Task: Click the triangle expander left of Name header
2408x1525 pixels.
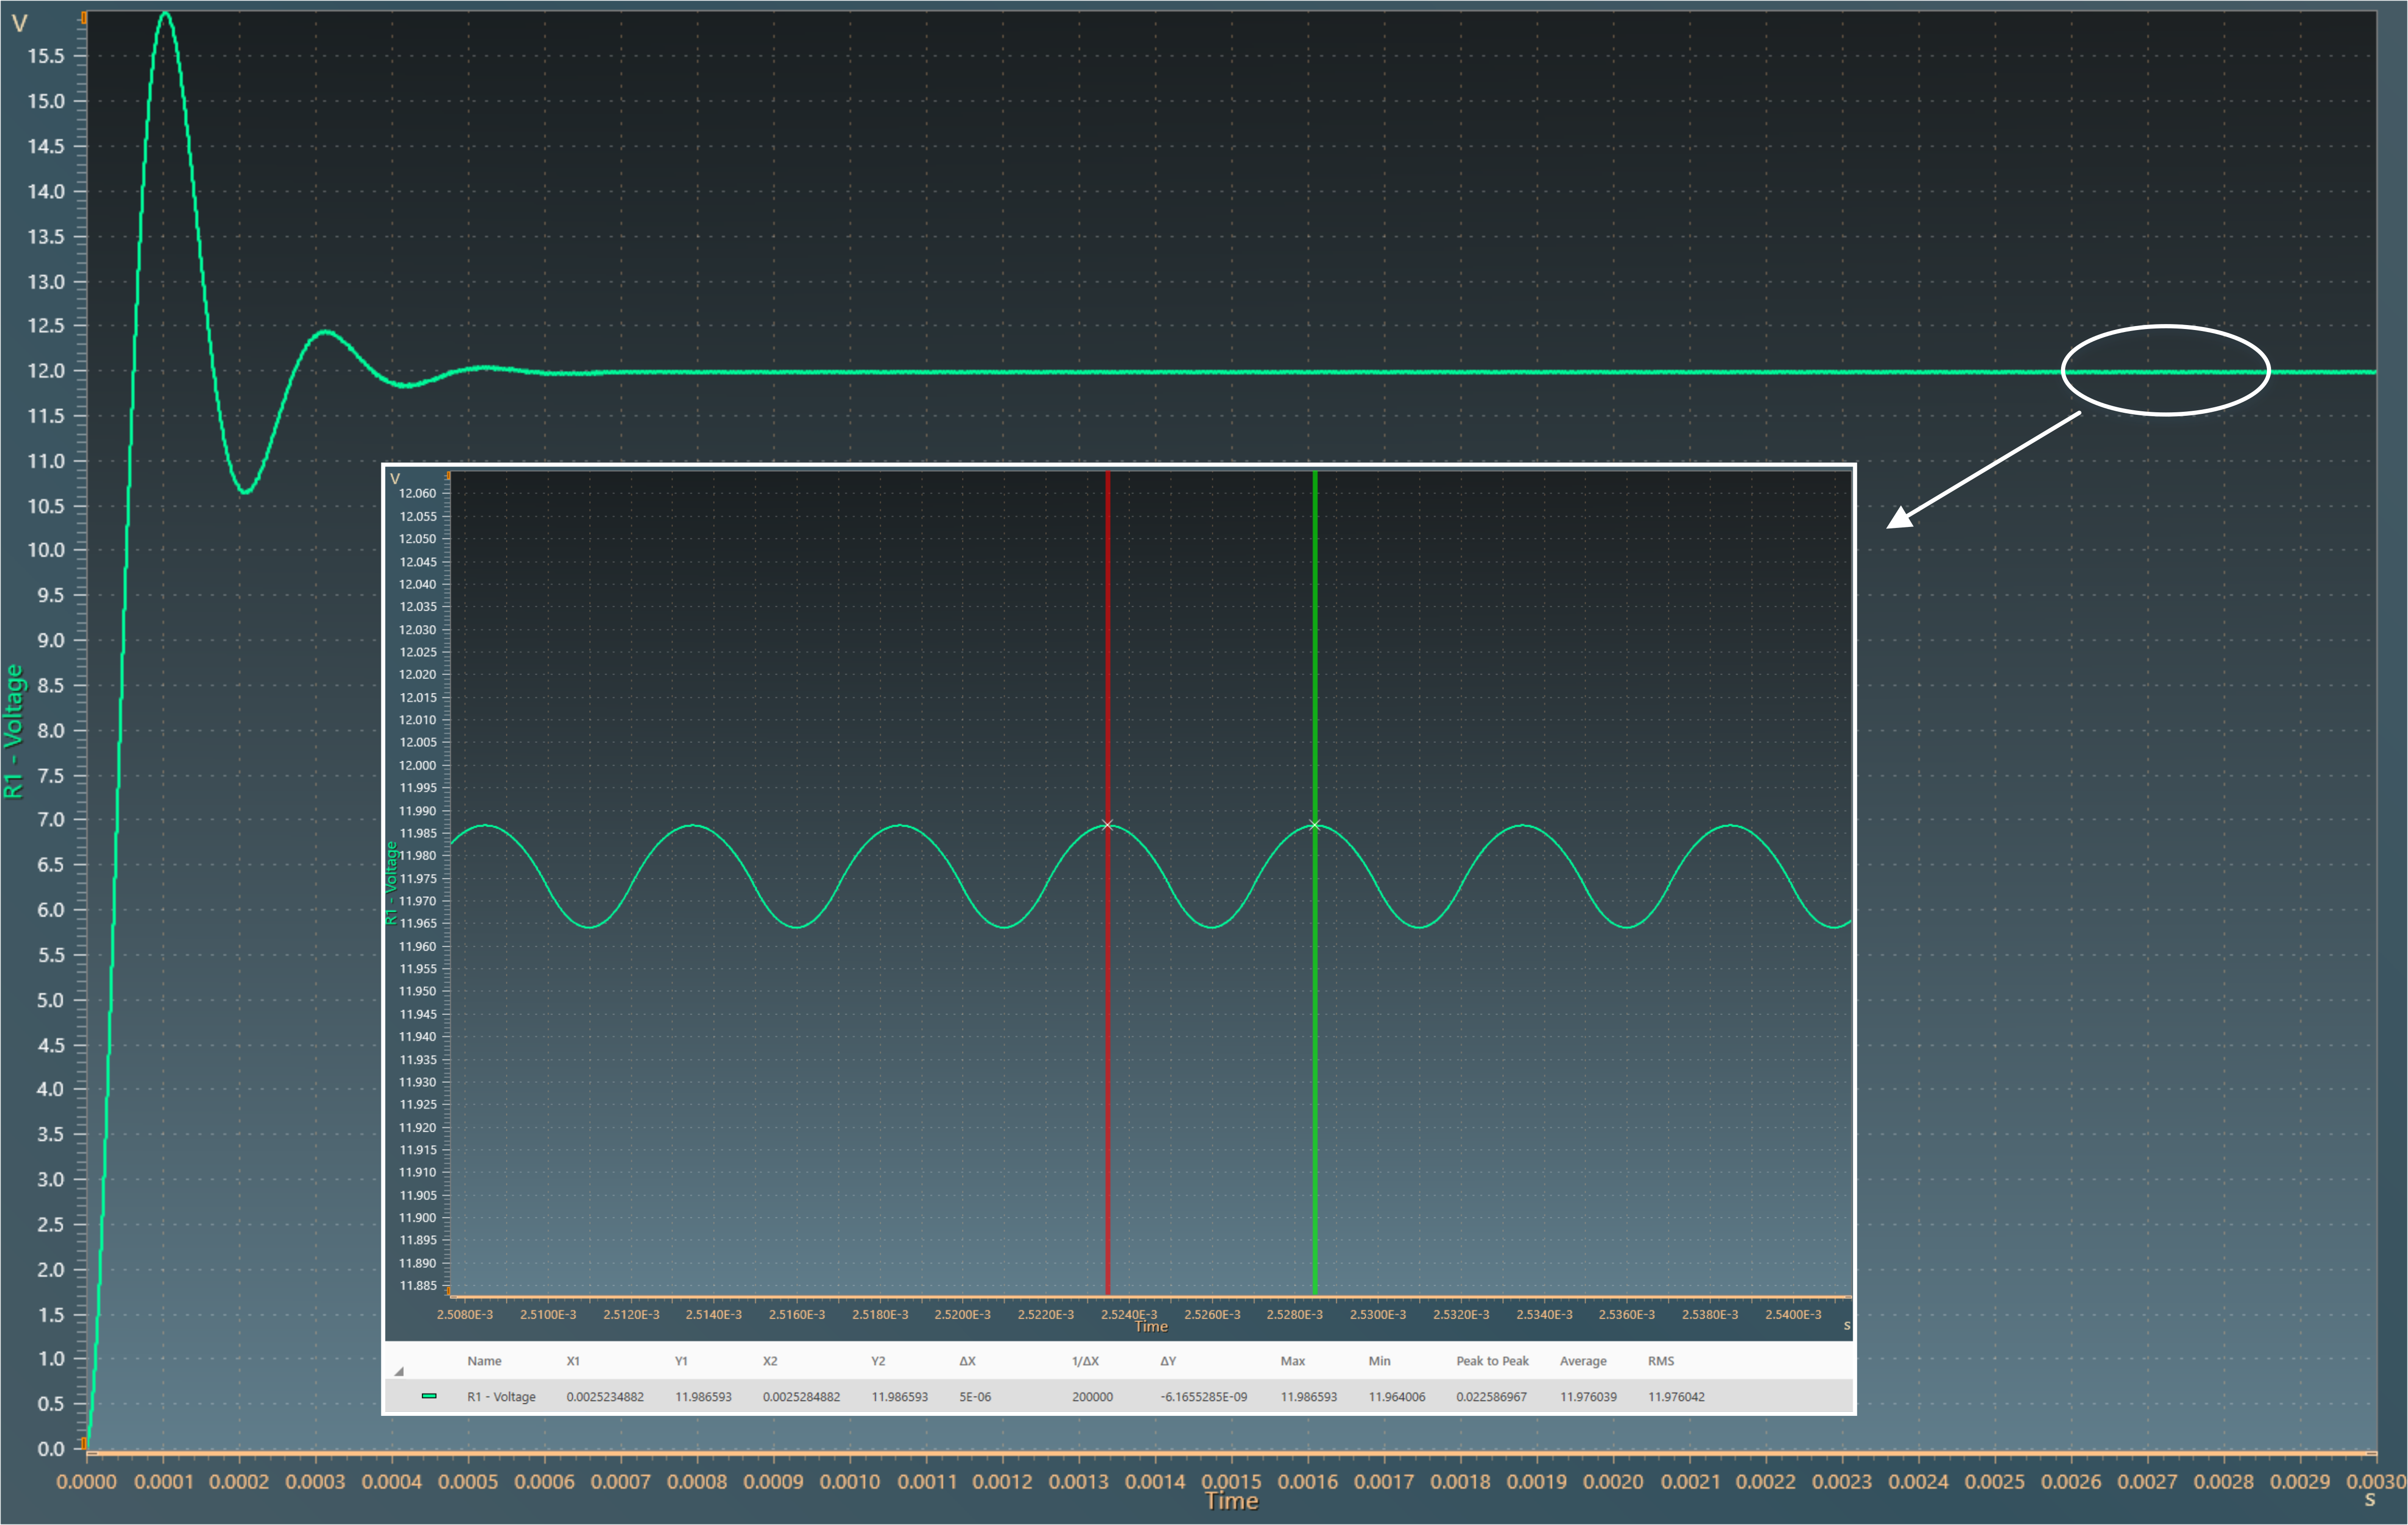Action: pyautogui.click(x=399, y=1371)
